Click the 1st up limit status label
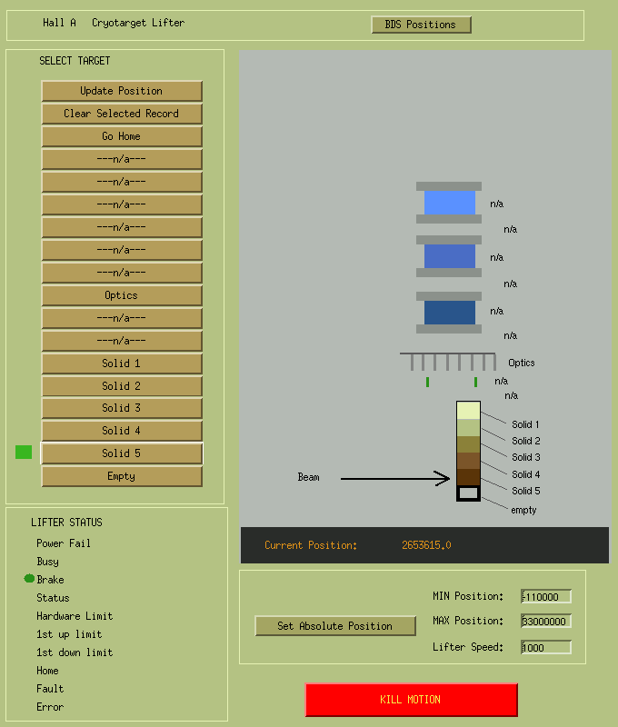618x727 pixels. click(x=69, y=634)
